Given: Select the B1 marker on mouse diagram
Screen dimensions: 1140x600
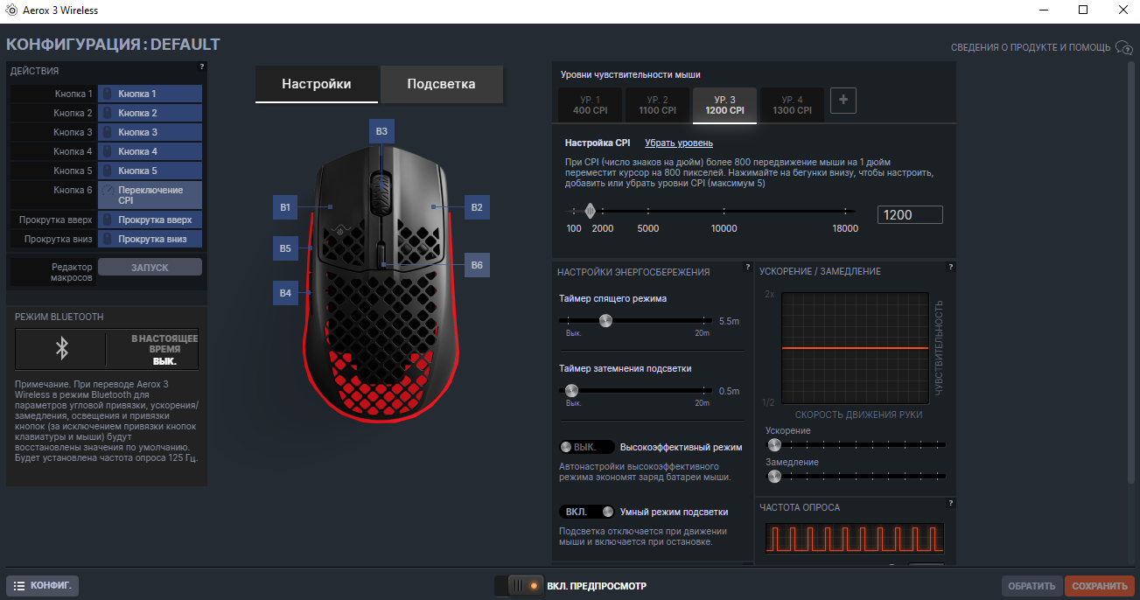Looking at the screenshot, I should pyautogui.click(x=285, y=207).
